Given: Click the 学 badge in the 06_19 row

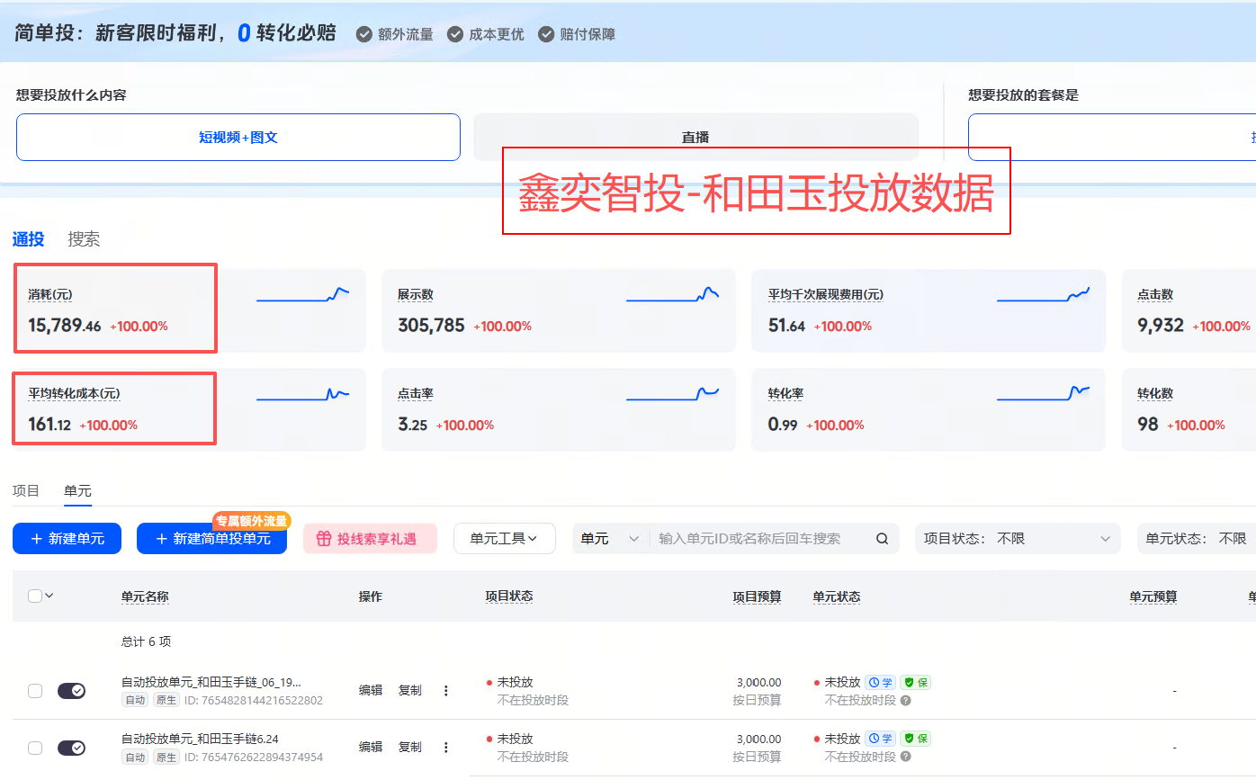Looking at the screenshot, I should (881, 683).
